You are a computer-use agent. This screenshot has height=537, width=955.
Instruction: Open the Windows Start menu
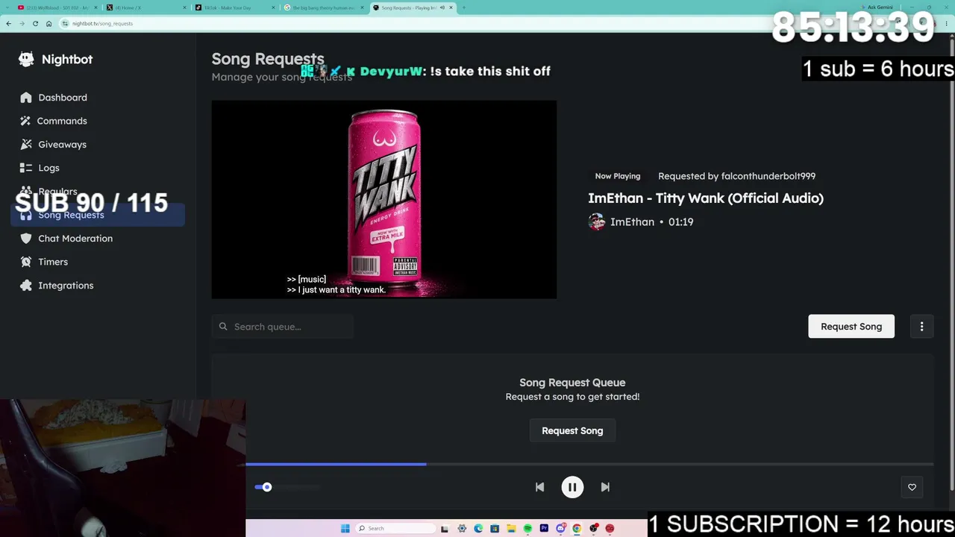pos(345,529)
